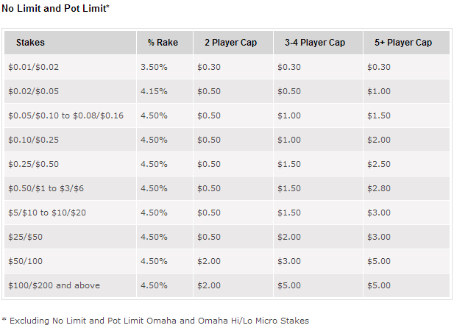Select the 3.50% rake value
The image size is (454, 328).
[x=153, y=67]
